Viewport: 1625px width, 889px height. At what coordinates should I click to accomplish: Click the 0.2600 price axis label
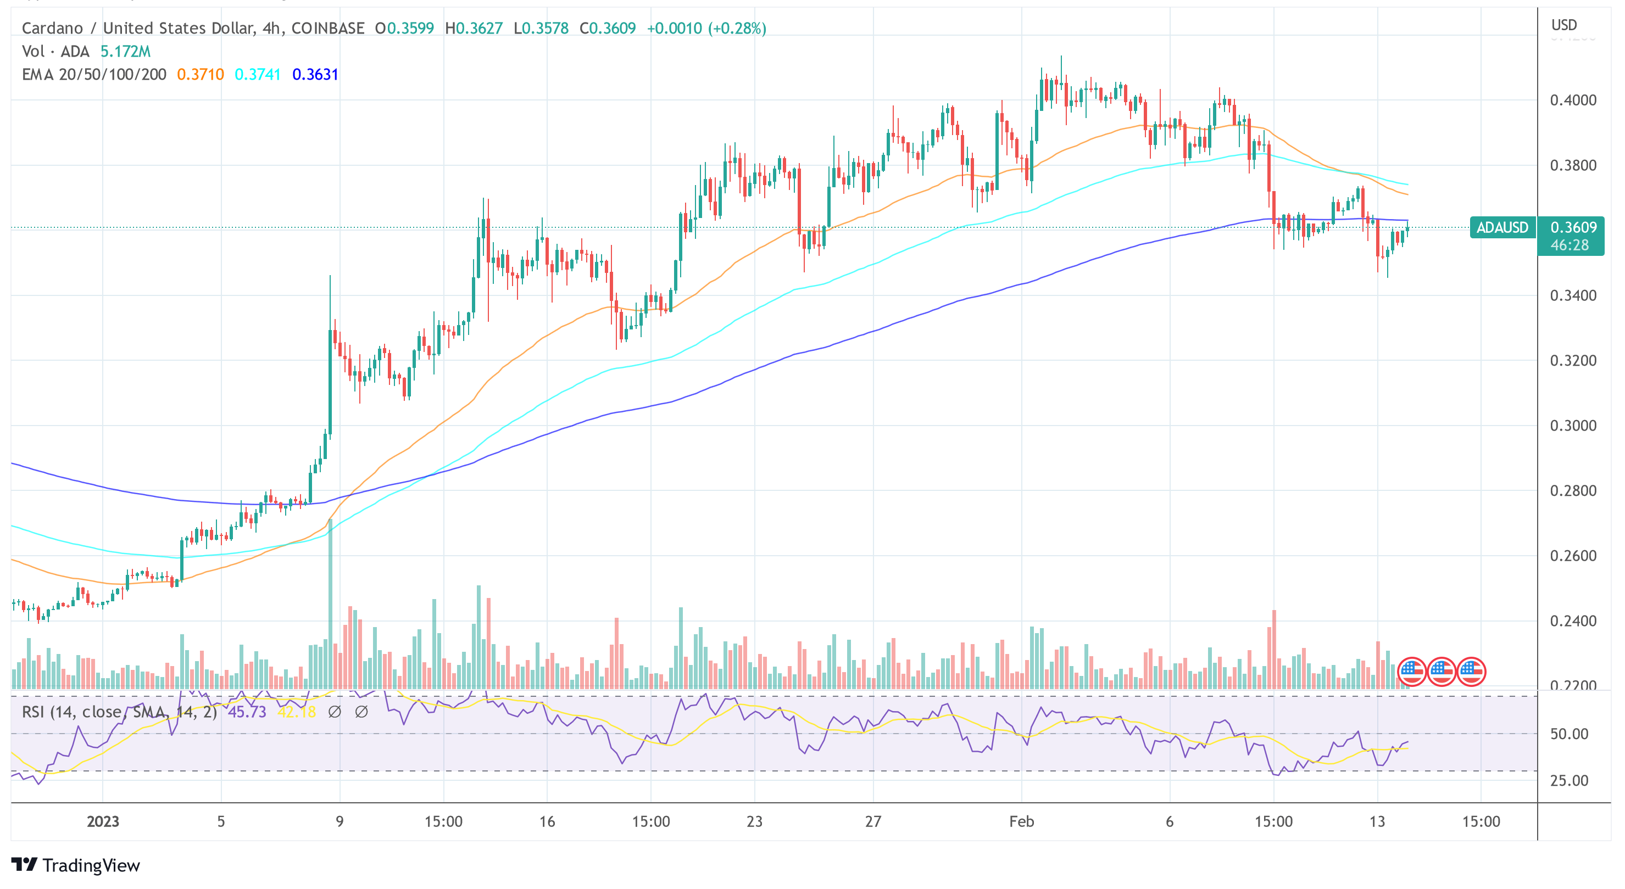[1573, 556]
